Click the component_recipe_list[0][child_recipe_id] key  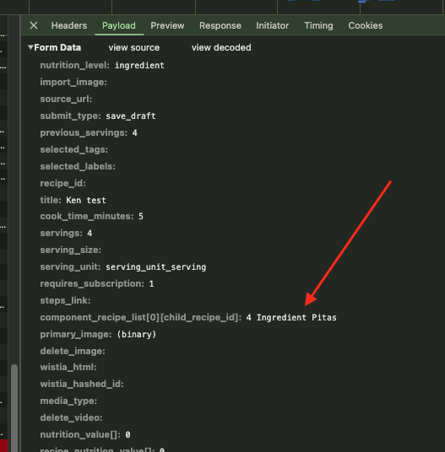click(x=141, y=317)
